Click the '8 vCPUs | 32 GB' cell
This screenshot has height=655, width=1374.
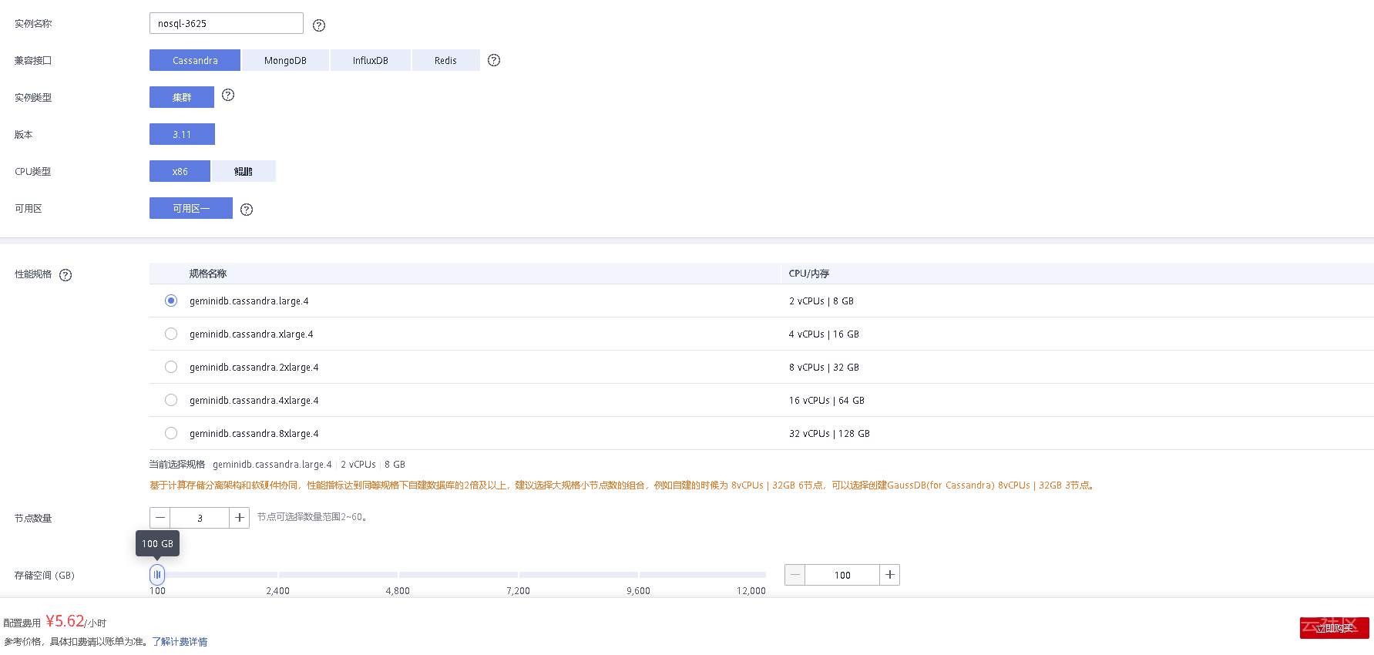pyautogui.click(x=824, y=368)
